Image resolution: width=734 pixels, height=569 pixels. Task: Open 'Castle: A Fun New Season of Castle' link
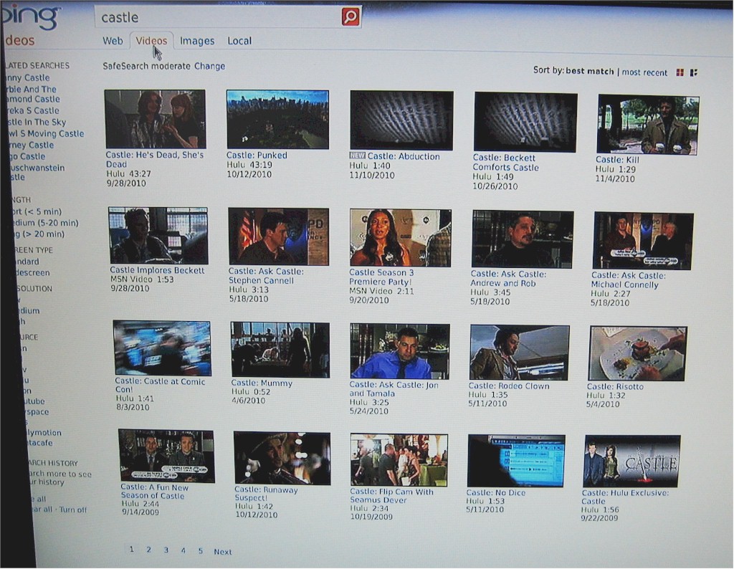(155, 492)
